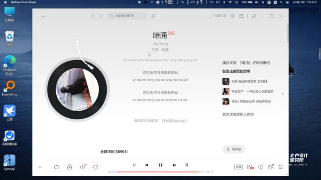Add song to playlist icon
Viewport: 321px width, 180px height.
(69, 167)
